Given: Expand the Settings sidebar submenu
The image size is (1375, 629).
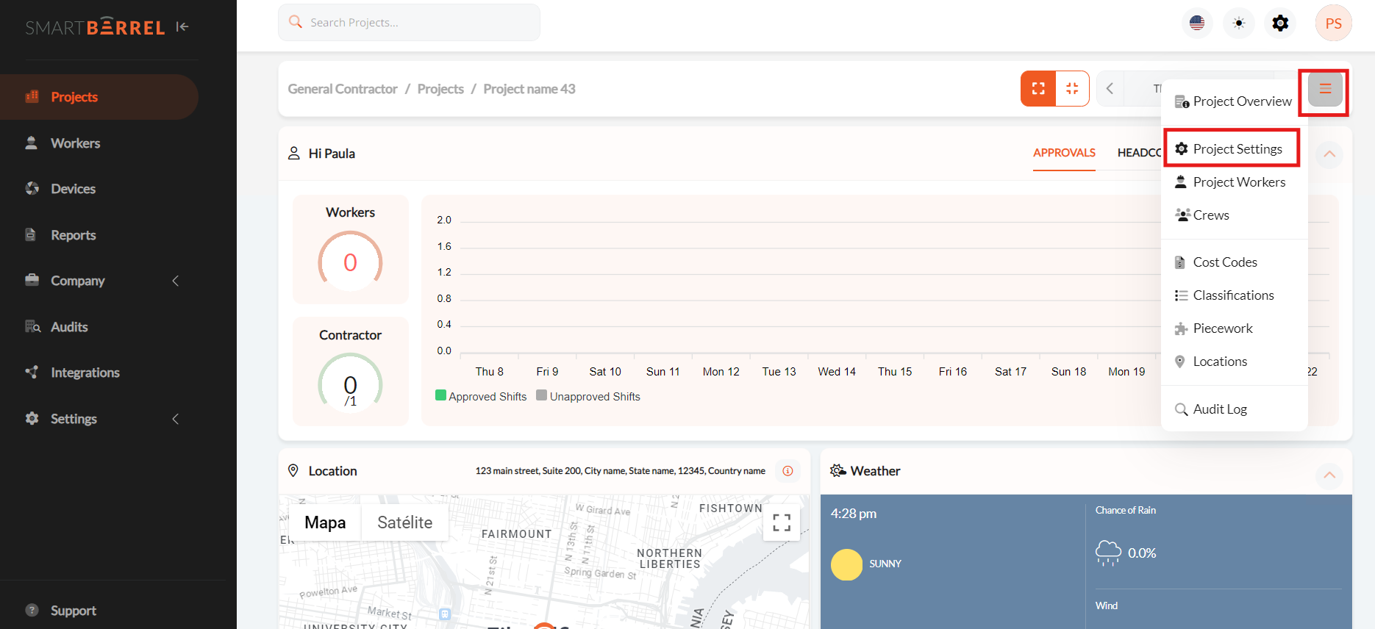Looking at the screenshot, I should (175, 419).
